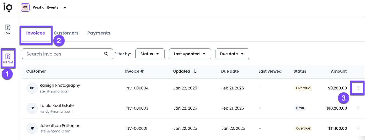Click the RP avatar for Raleigh Photography
365x140 pixels.
tap(32, 88)
